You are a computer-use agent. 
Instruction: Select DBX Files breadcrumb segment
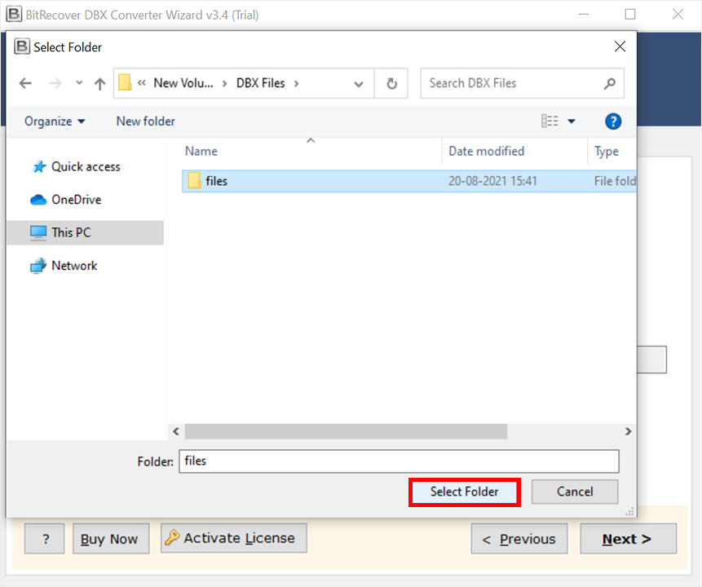(261, 83)
